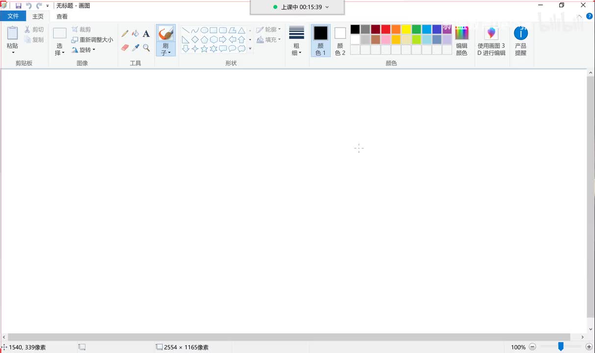Viewport: 595px width, 353px height.
Task: Switch to the View (查看) tab
Action: pyautogui.click(x=62, y=16)
